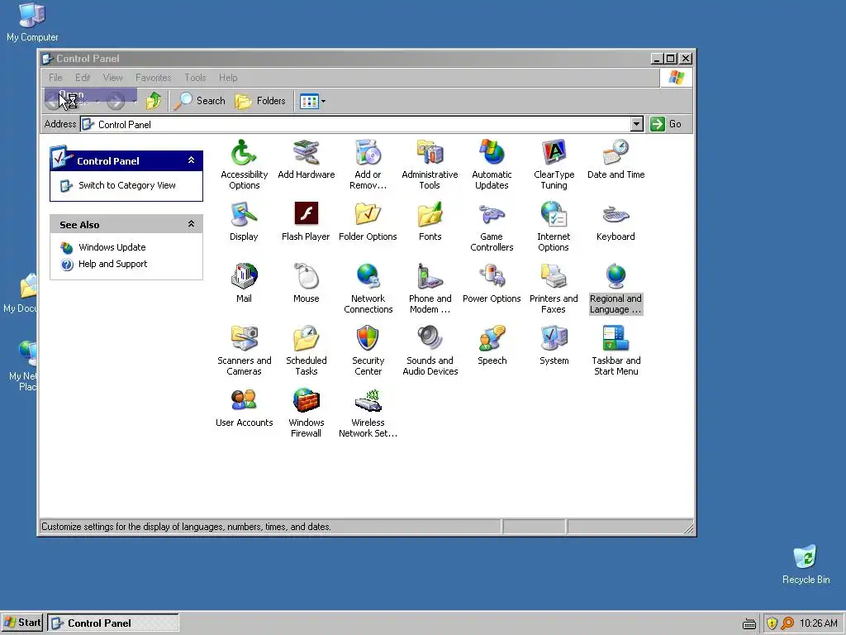Click the on-screen keyboard tray icon
The height and width of the screenshot is (635, 846).
(x=749, y=623)
